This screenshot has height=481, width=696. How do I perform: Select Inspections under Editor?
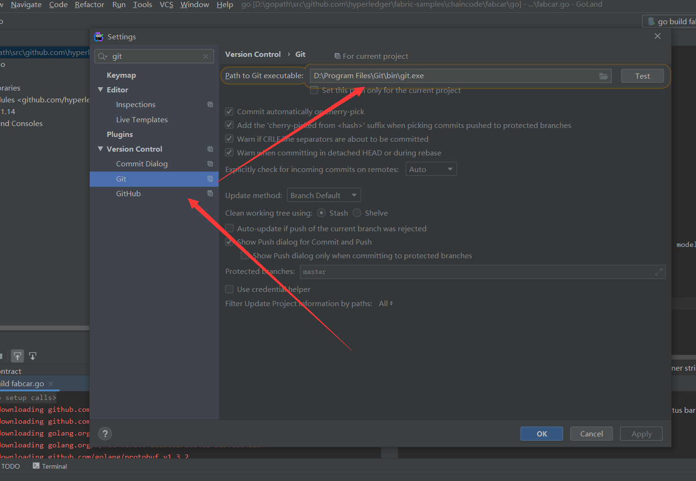click(136, 104)
